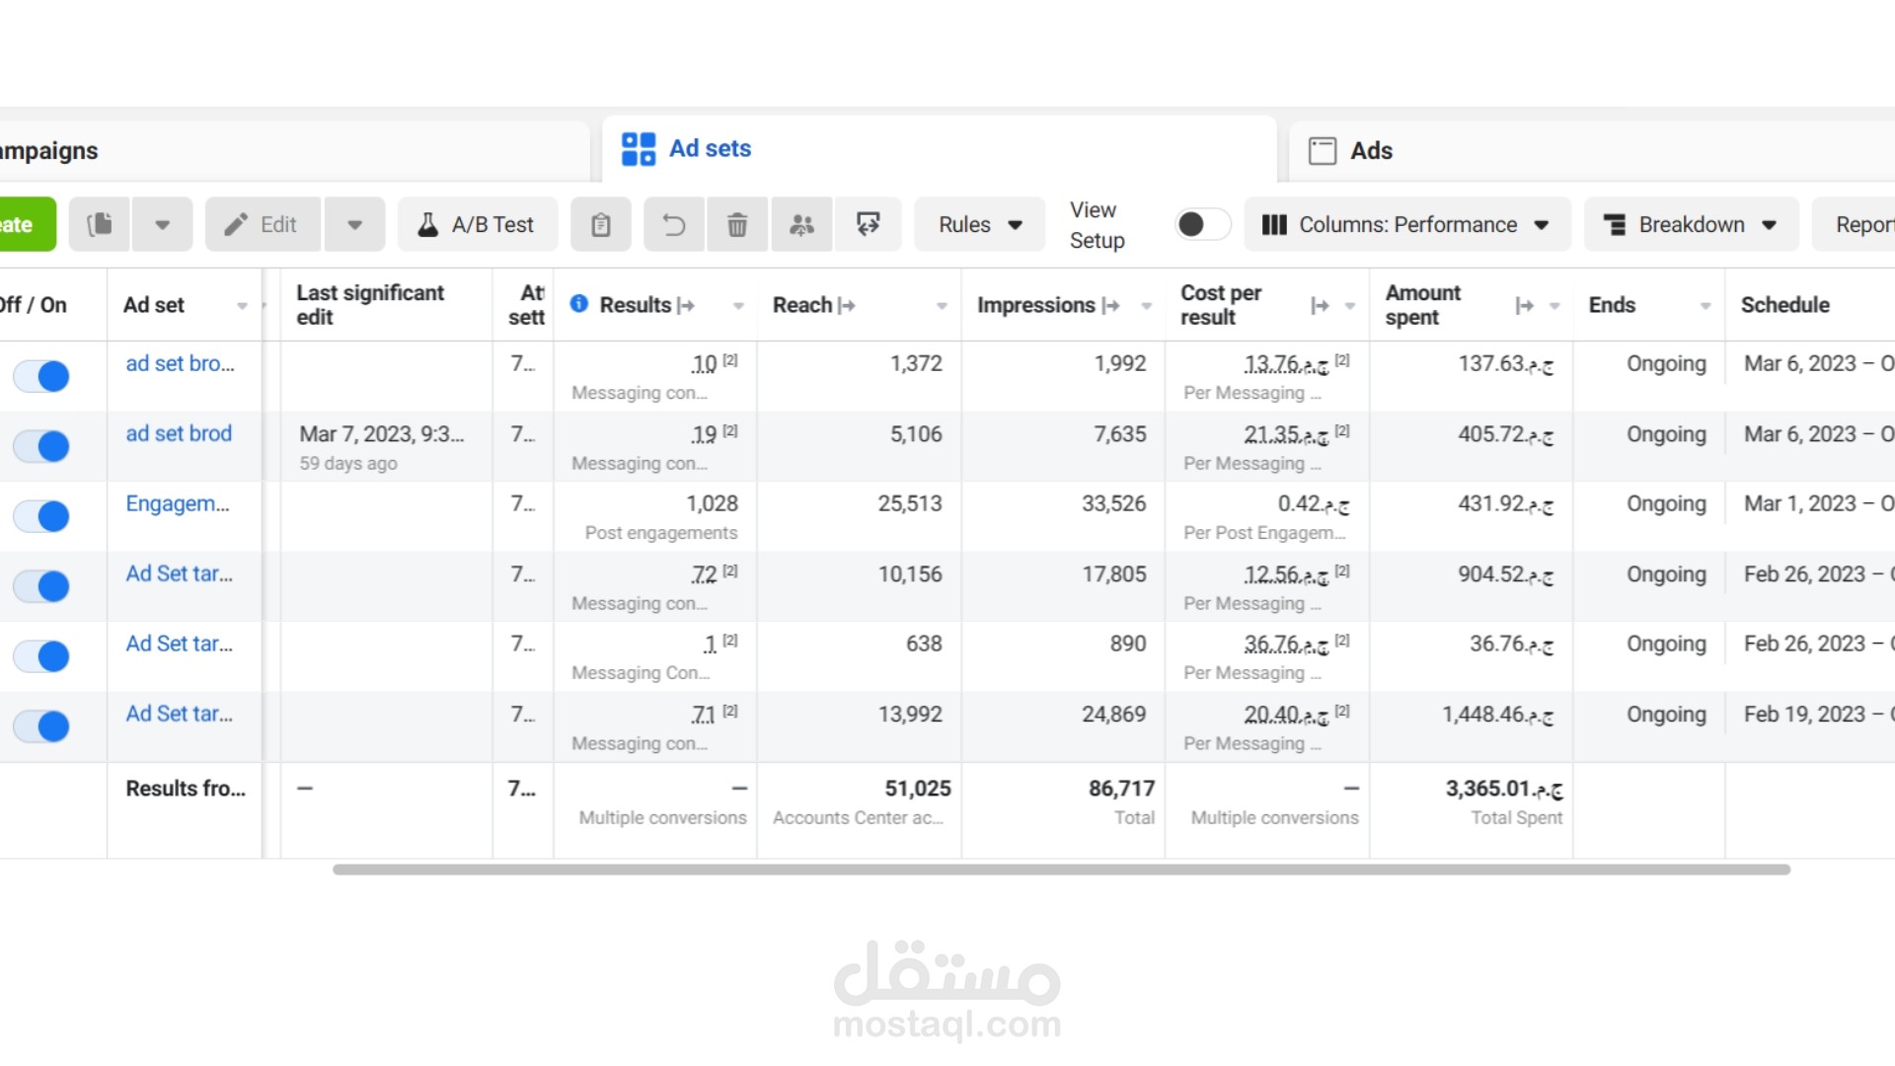Click the Edit pencil button
The image size is (1895, 1066).
pyautogui.click(x=263, y=225)
